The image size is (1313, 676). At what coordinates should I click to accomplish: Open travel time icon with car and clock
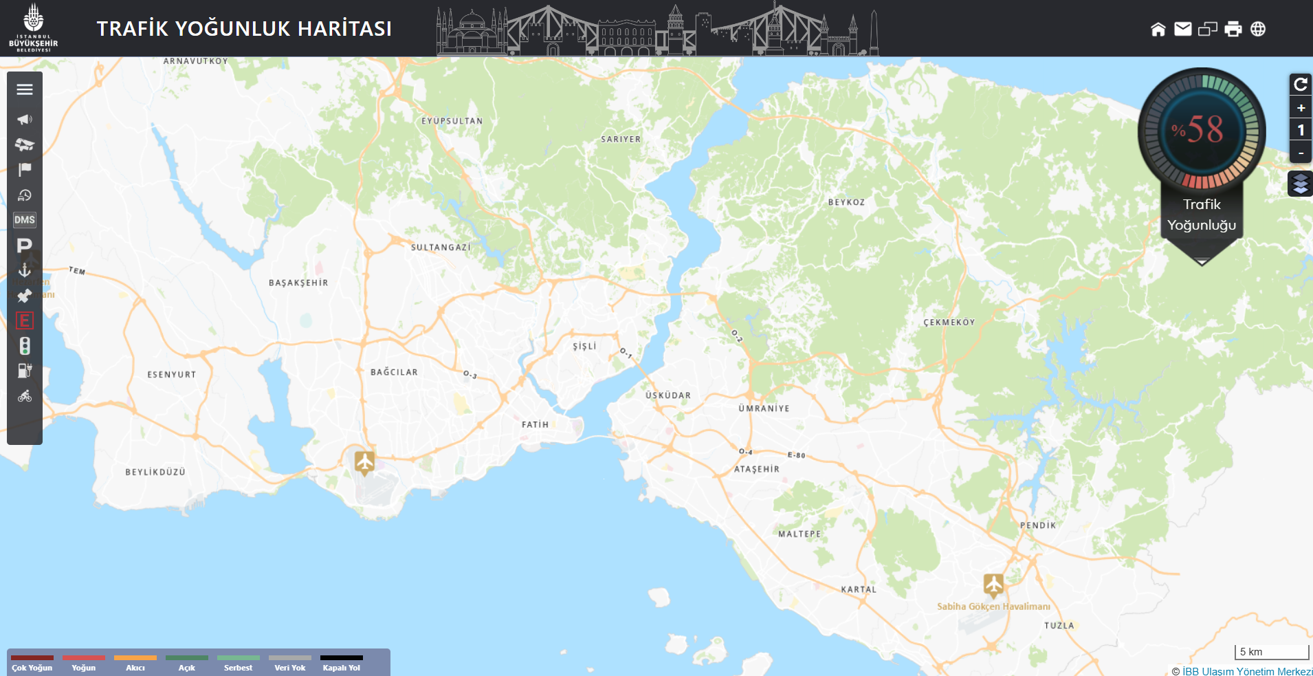click(25, 195)
